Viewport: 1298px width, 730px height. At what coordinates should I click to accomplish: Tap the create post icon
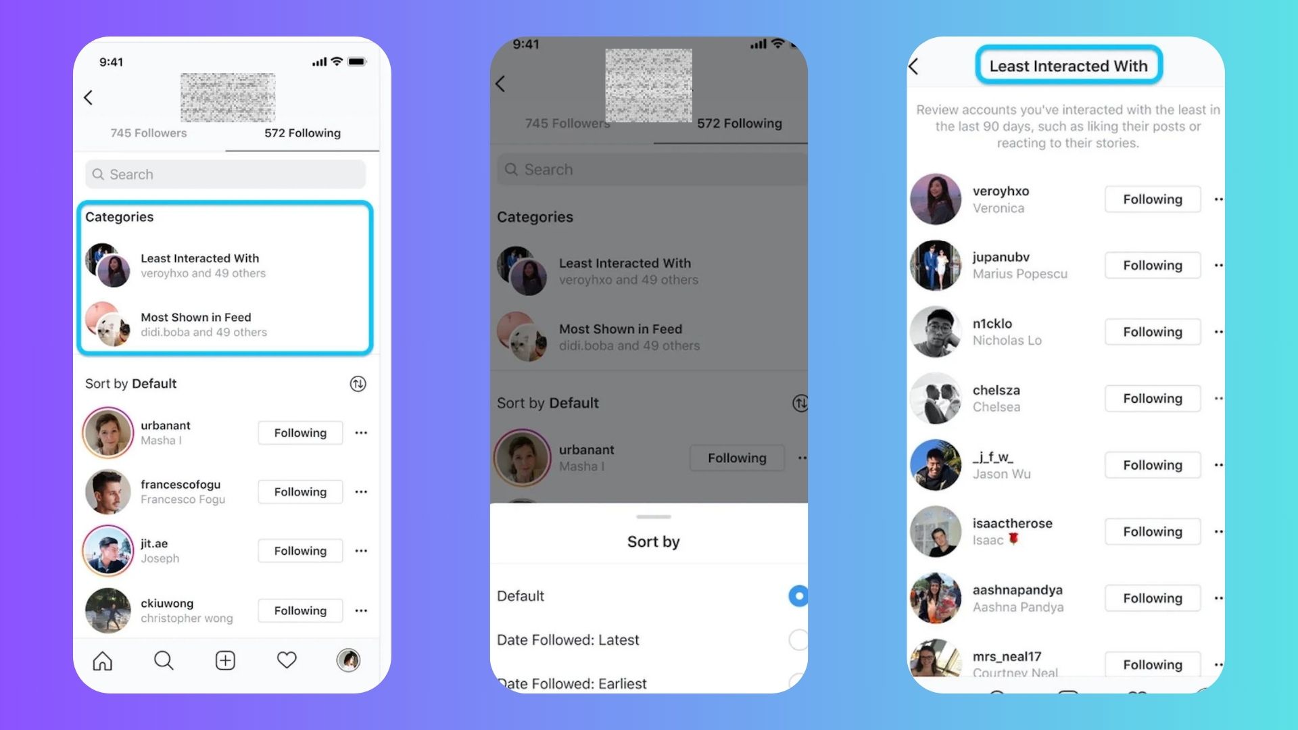226,661
